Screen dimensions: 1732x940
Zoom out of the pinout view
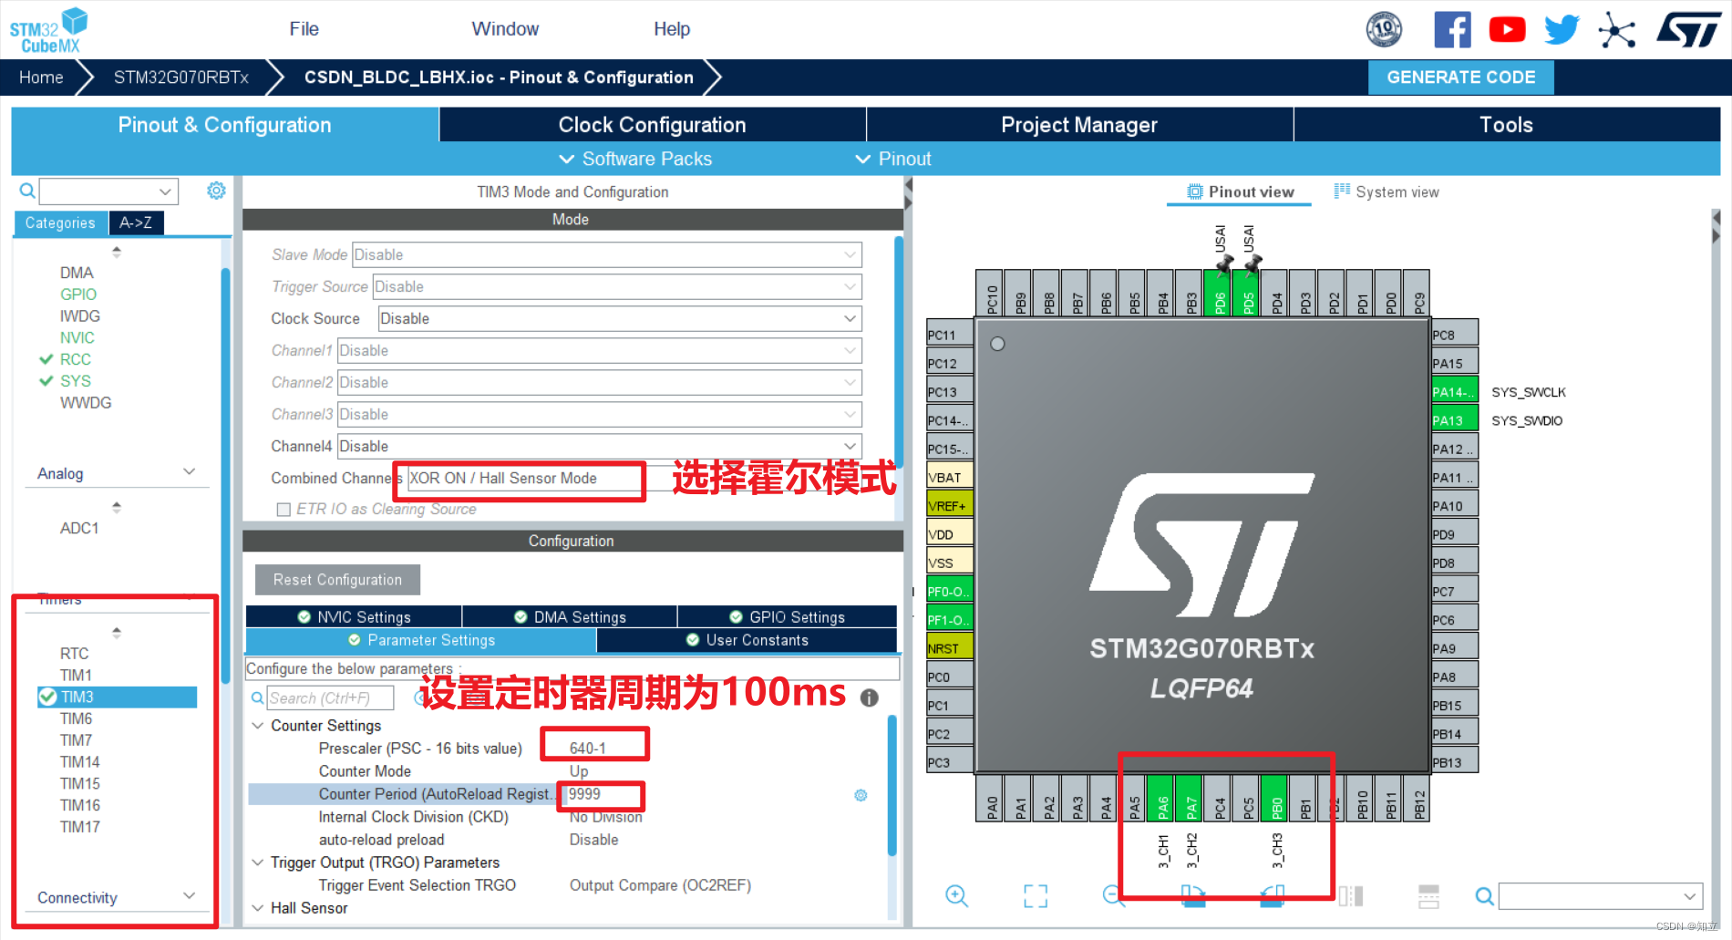[1113, 895]
